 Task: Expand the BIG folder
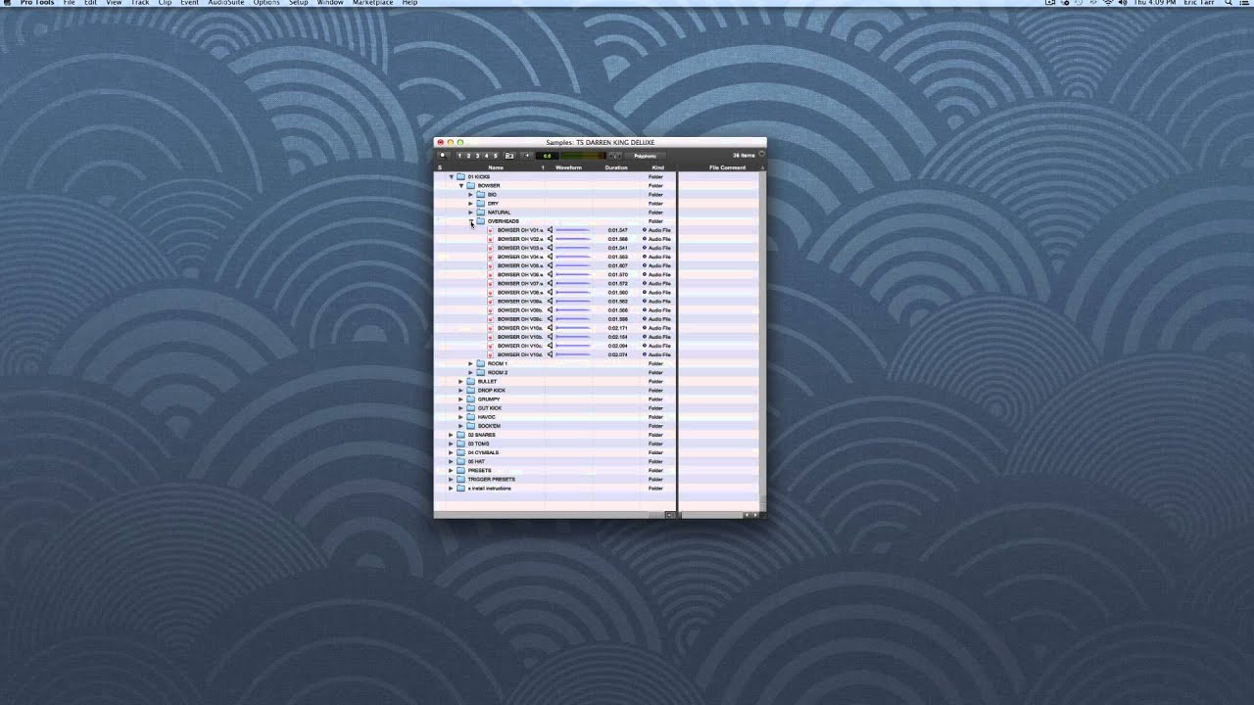click(x=470, y=195)
